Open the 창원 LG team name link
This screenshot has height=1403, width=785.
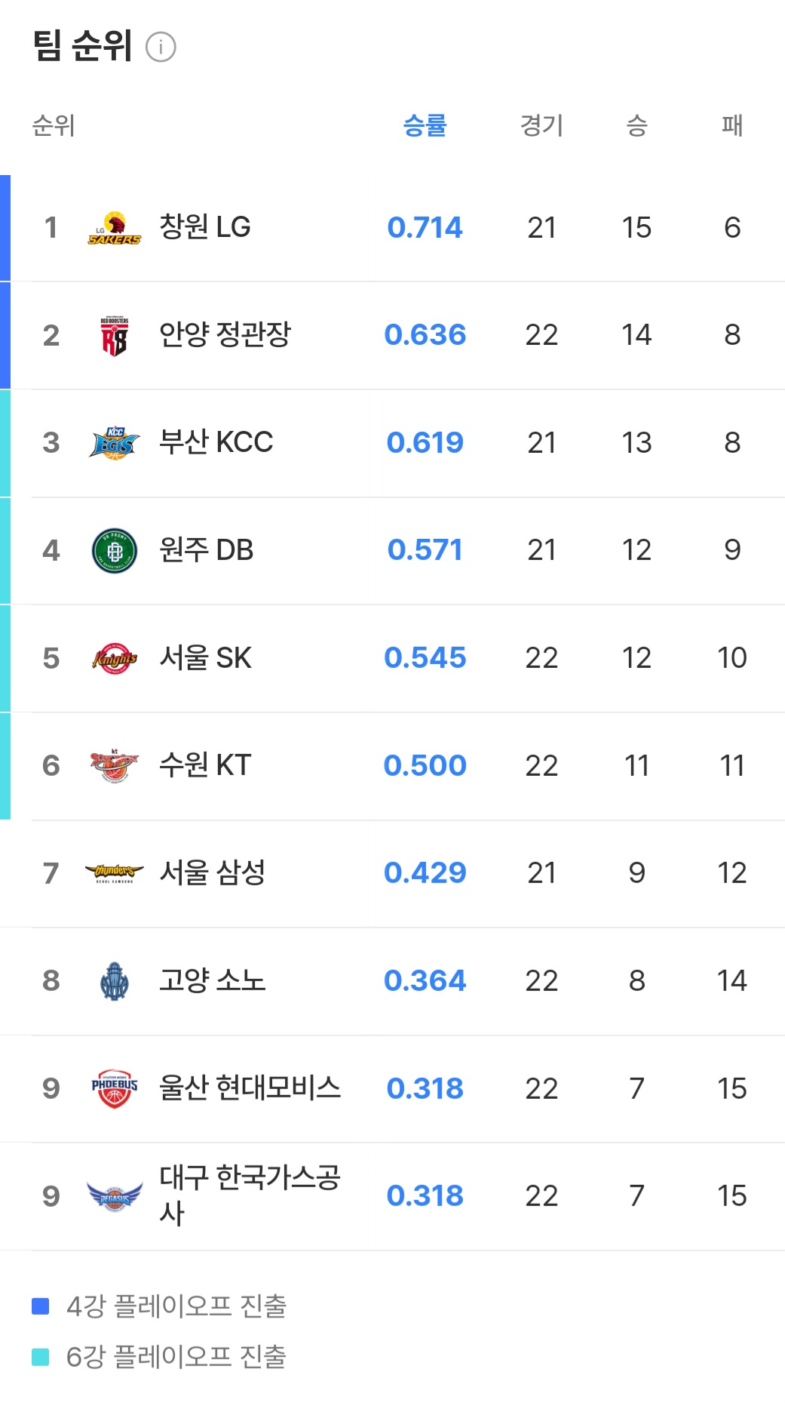205,227
